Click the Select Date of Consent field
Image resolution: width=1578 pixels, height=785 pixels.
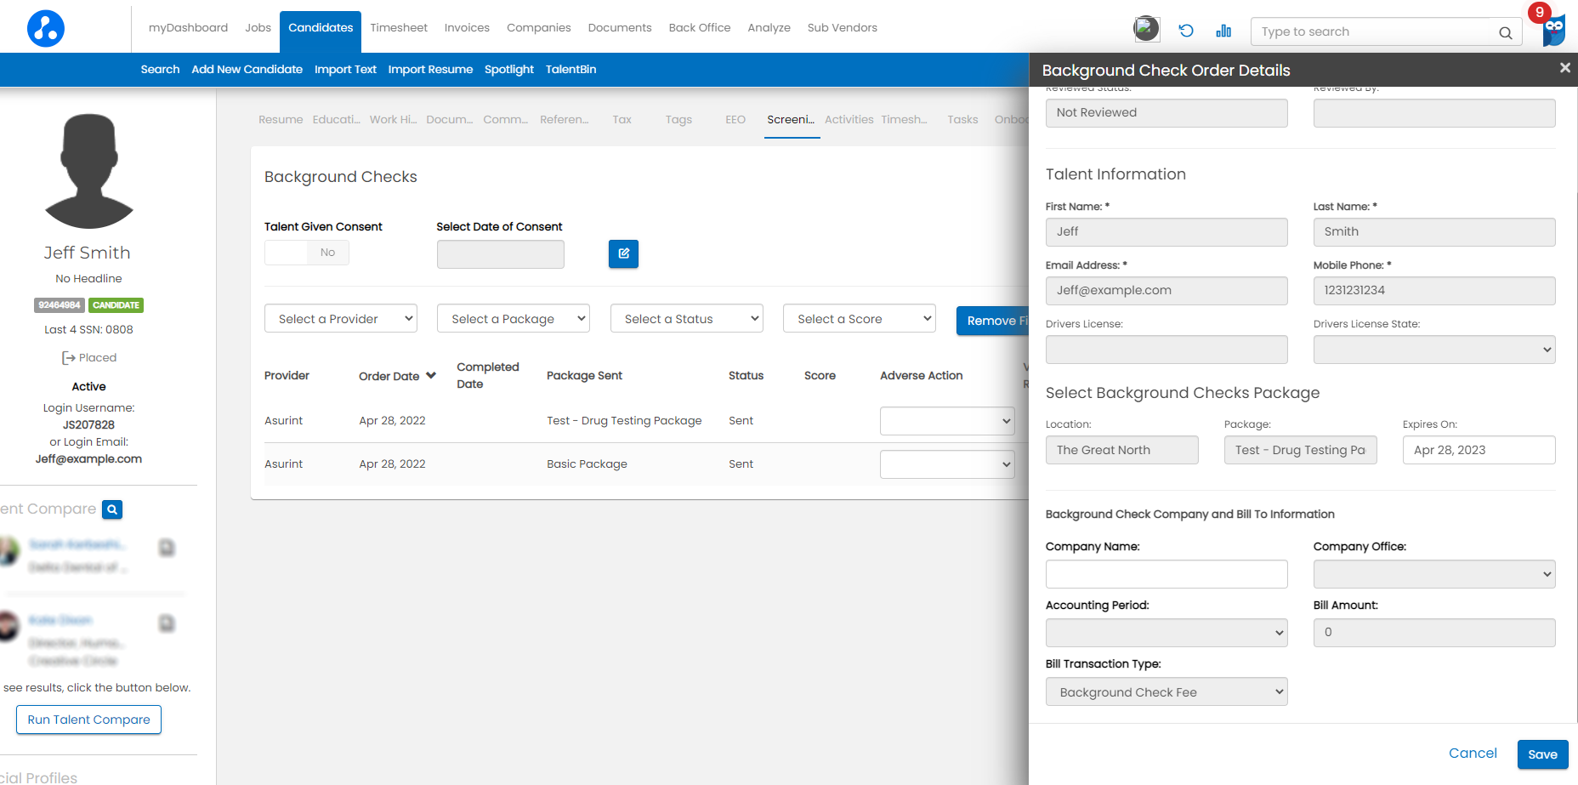tap(501, 254)
